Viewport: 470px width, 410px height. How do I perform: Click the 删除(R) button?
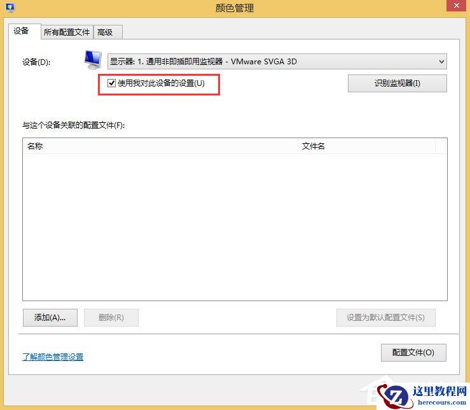(x=111, y=317)
